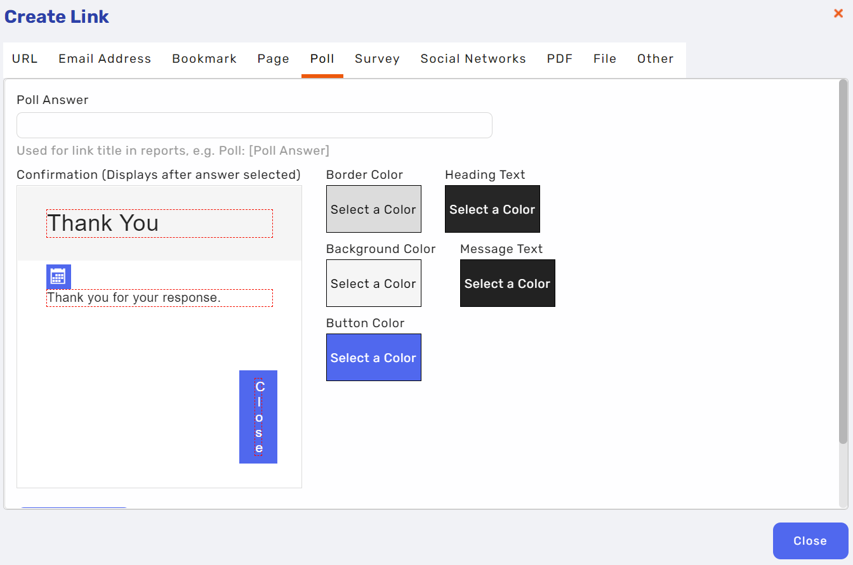Switch to Social Networks tab
The width and height of the screenshot is (853, 565).
473,59
